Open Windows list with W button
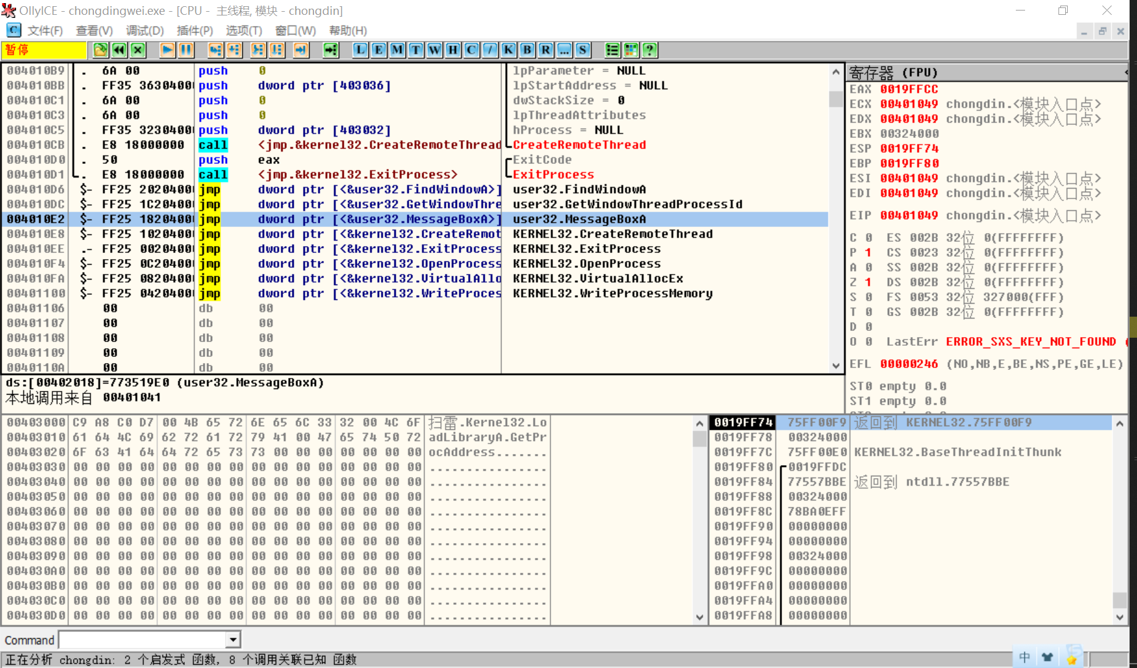 click(x=435, y=50)
